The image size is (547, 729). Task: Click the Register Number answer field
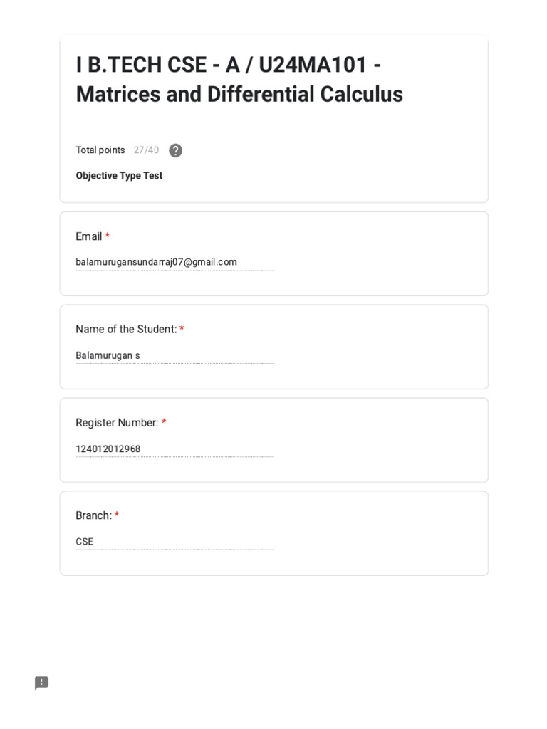click(174, 449)
